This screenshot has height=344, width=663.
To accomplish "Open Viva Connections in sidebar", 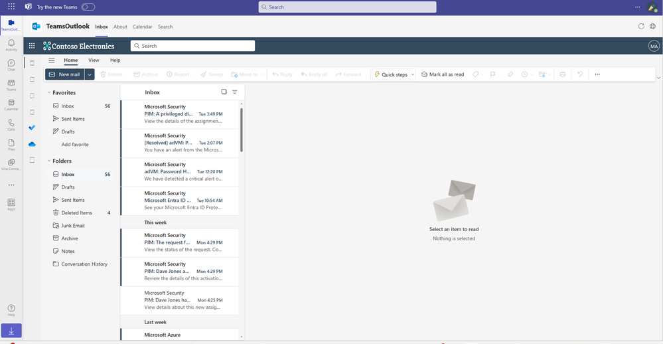I will coord(11,164).
